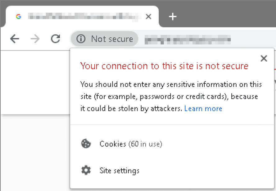Click the "Not secure" label text

112,39
